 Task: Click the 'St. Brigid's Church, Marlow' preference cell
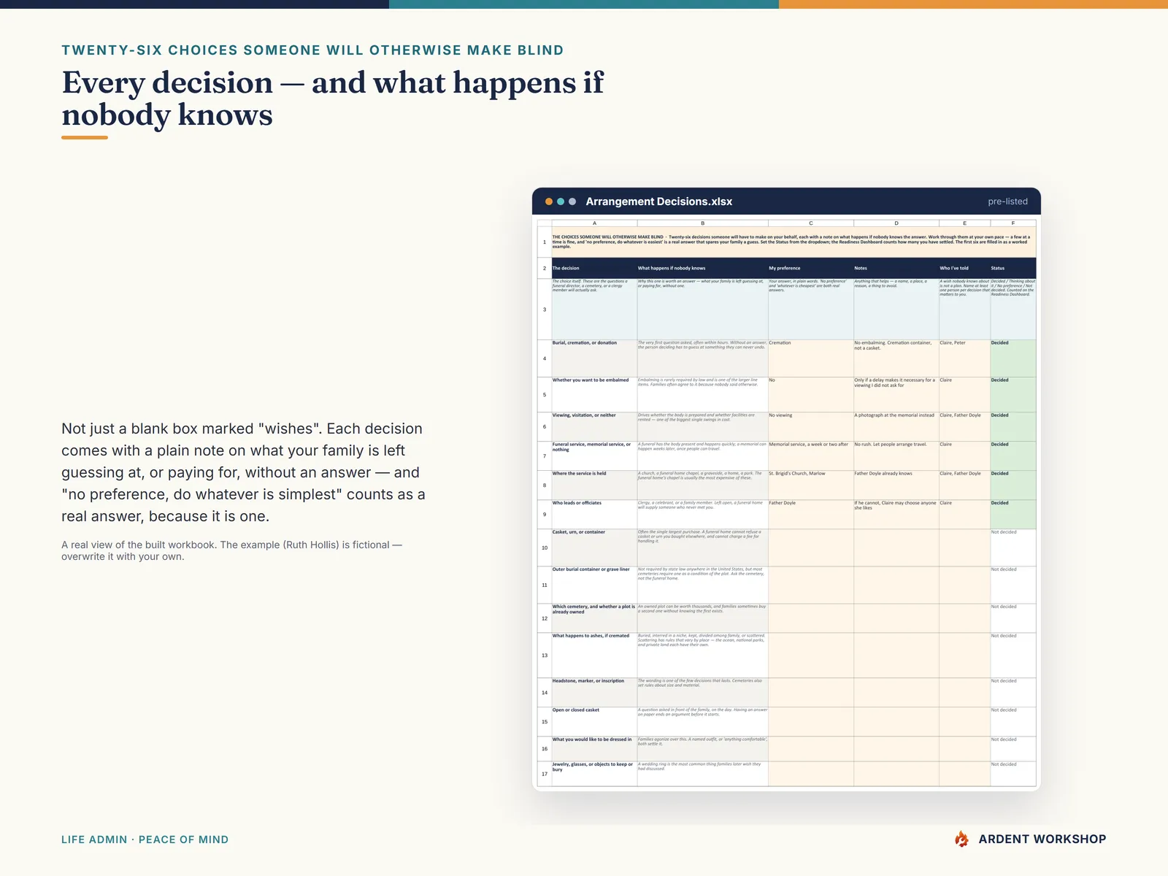[811, 485]
